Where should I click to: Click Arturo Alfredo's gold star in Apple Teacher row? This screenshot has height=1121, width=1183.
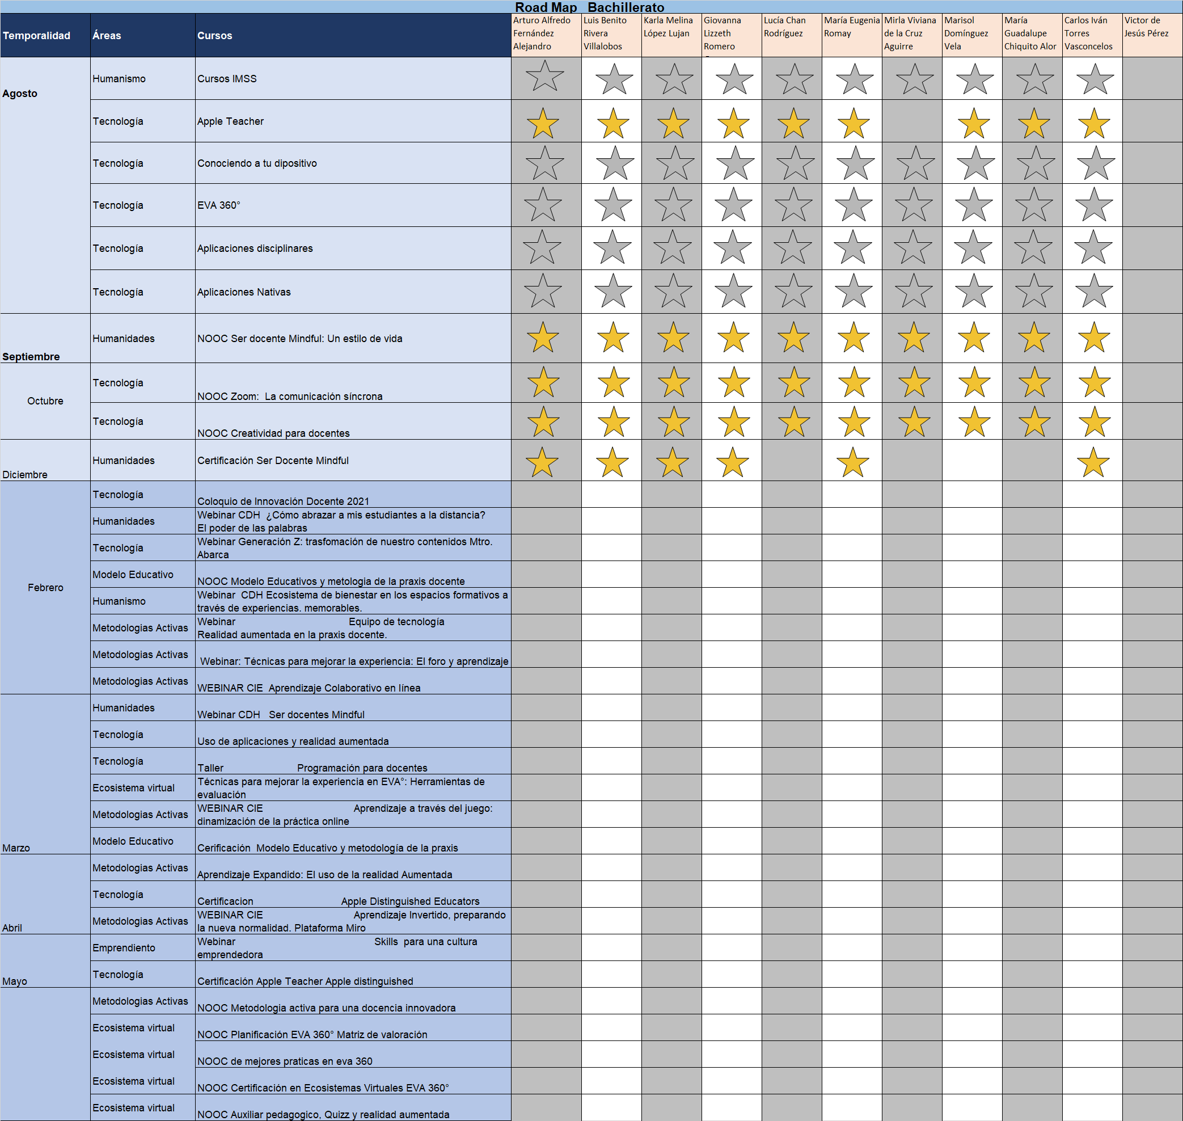(543, 123)
